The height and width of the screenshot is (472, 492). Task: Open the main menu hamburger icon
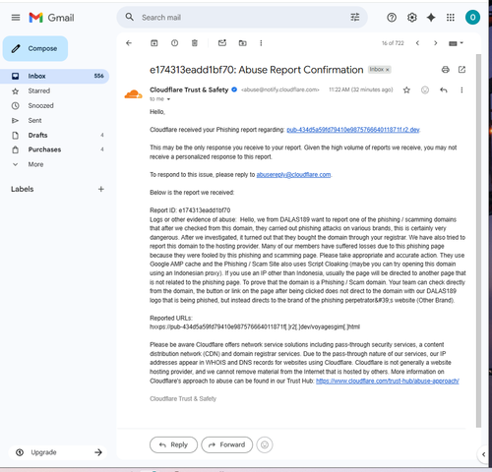pyautogui.click(x=16, y=18)
